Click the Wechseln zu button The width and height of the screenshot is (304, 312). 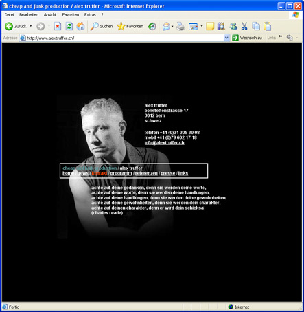[247, 38]
